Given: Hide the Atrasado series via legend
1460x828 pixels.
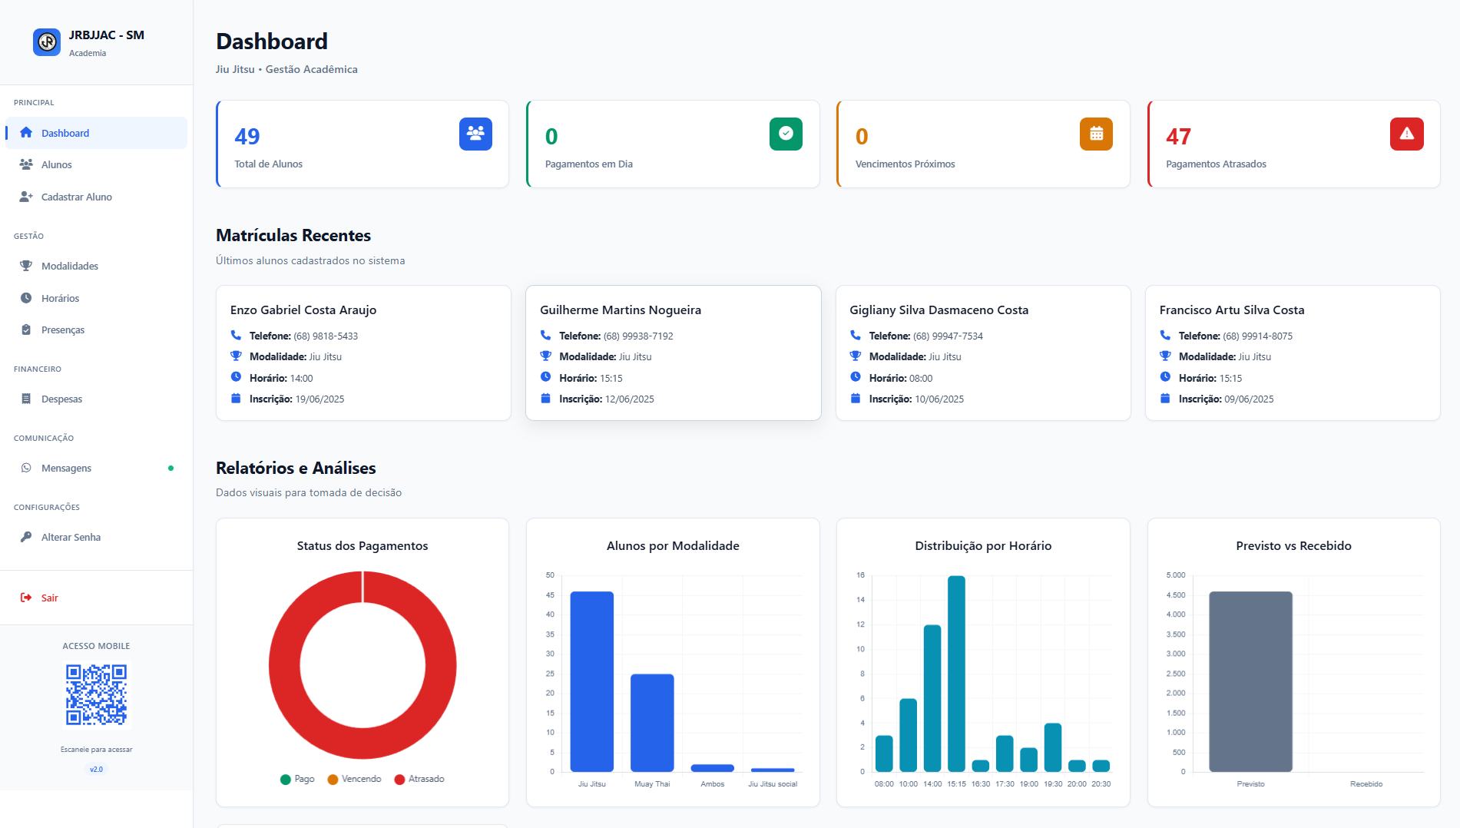Looking at the screenshot, I should coord(419,779).
